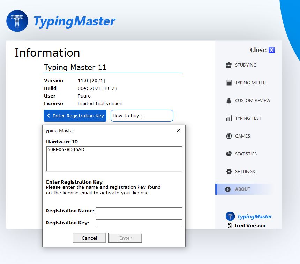Click the TypingMaster wordmark in the sidebar
Screen dimensions: 300x264
point(254,216)
